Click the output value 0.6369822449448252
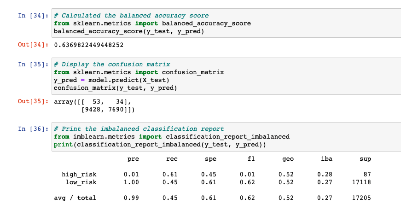The image size is (401, 210). click(x=89, y=45)
